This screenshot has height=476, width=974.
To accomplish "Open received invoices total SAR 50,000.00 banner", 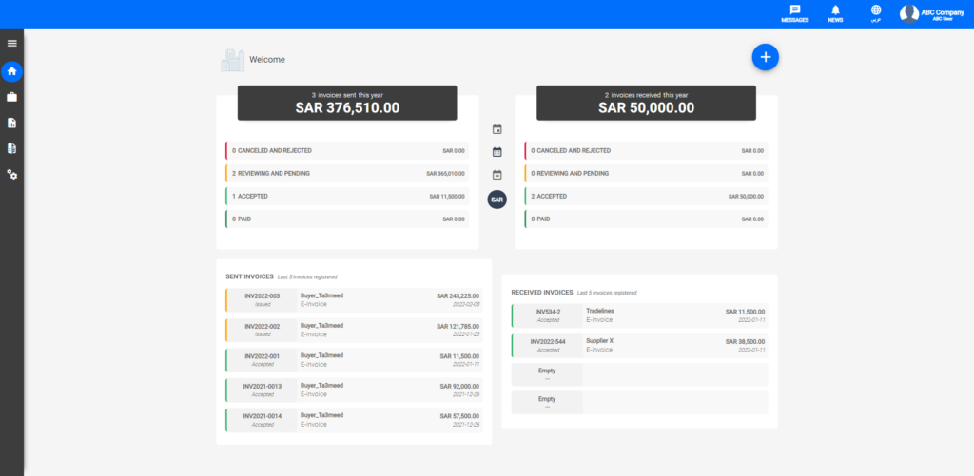I will coord(646,103).
